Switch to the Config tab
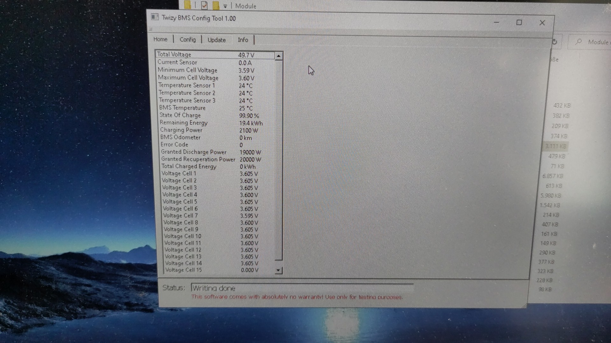611x343 pixels. 188,40
